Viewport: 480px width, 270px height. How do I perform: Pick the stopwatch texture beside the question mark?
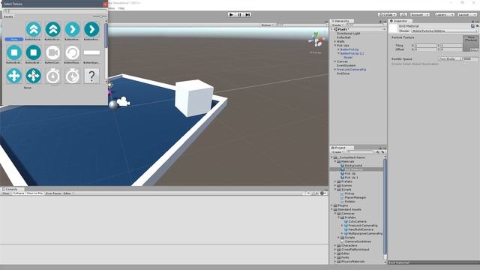point(72,76)
